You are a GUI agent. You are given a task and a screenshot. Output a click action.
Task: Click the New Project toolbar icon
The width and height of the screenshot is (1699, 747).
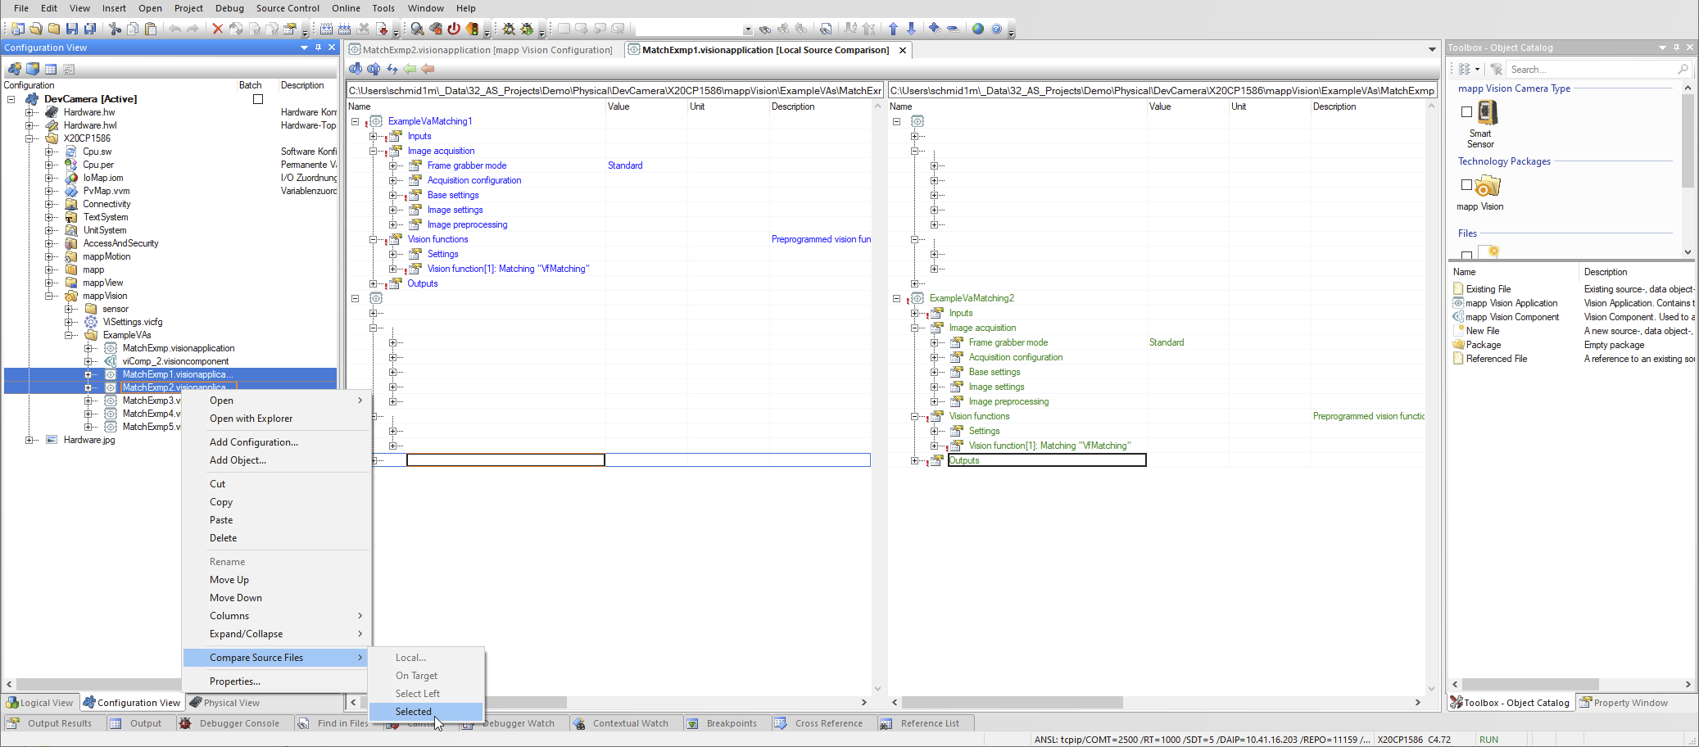coord(17,29)
